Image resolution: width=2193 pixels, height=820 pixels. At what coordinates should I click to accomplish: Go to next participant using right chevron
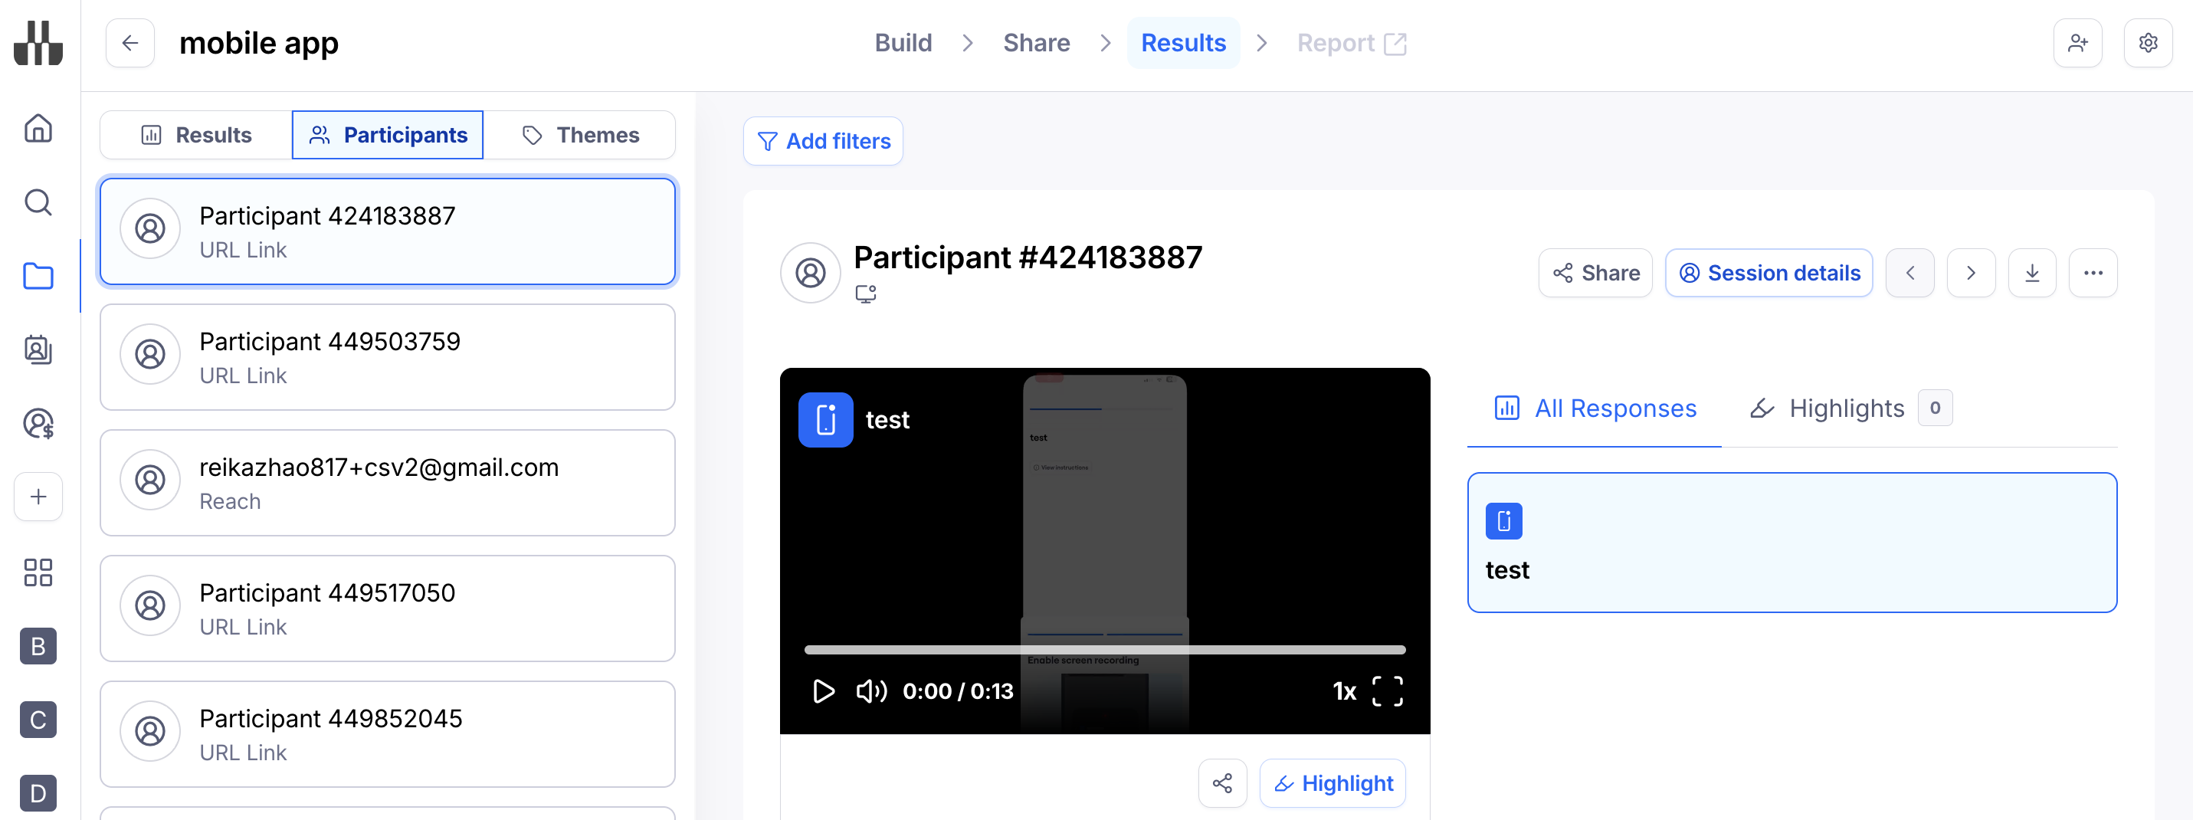pyautogui.click(x=1970, y=274)
